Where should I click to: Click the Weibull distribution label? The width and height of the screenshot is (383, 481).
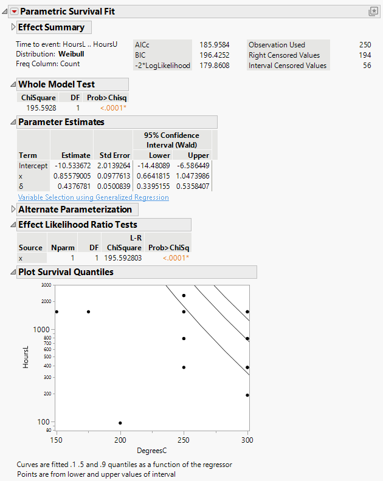tap(71, 54)
